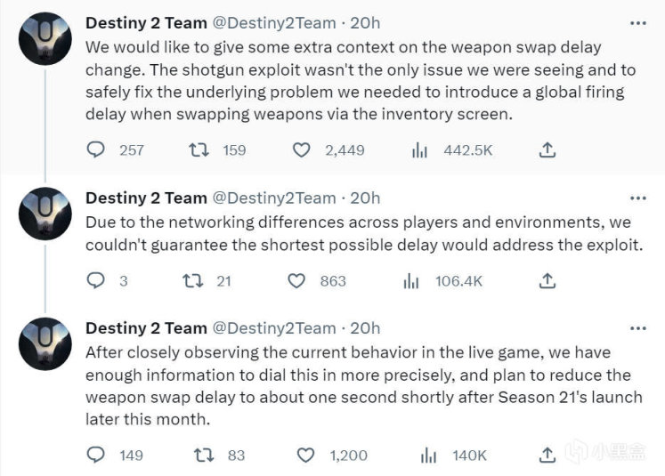Open more options menu on third tweet
The width and height of the screenshot is (665, 476).
coord(638,328)
